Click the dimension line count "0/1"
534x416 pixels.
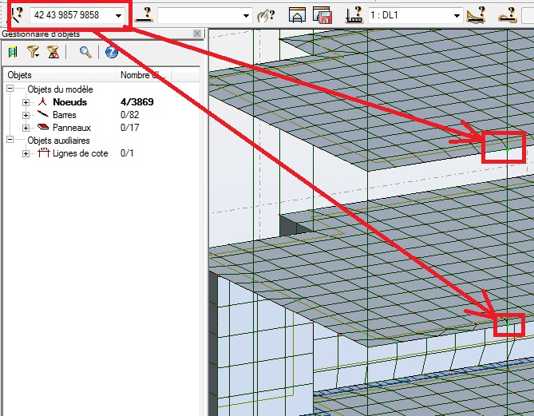click(127, 153)
